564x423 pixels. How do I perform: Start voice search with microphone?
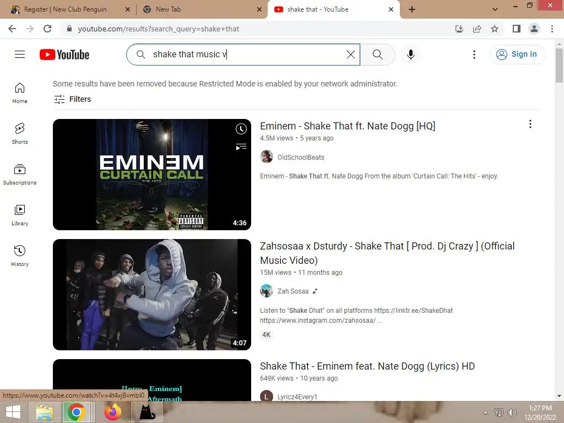(411, 55)
